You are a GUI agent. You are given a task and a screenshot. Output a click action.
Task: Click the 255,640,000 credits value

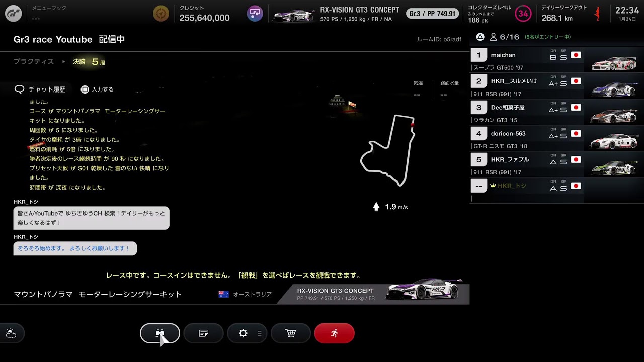pyautogui.click(x=204, y=18)
